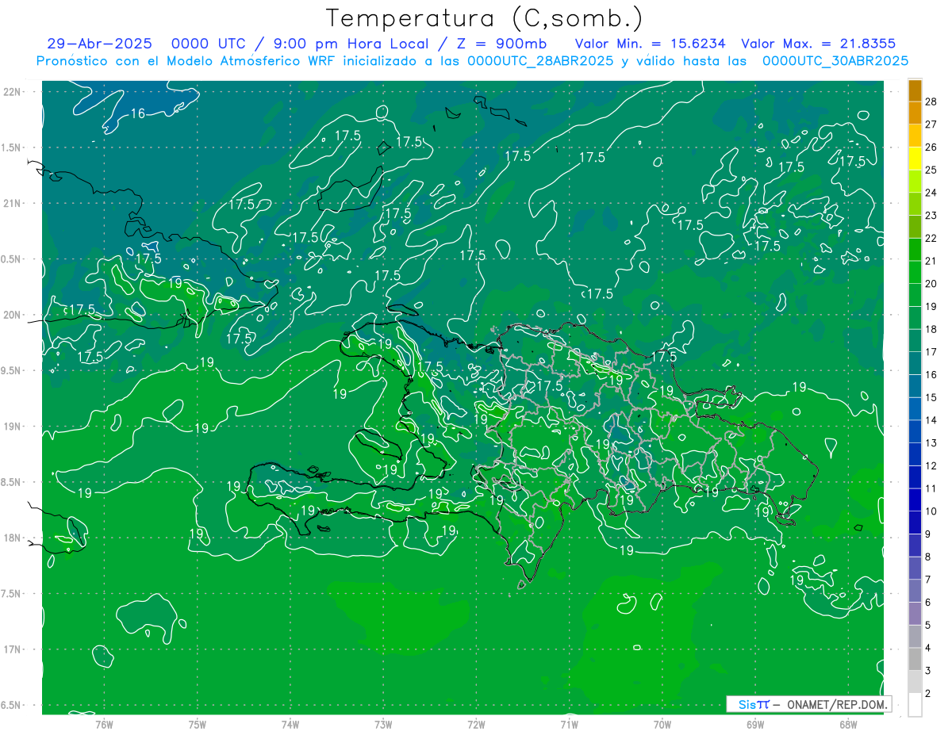Click the '71W' longitude axis label
This screenshot has height=735, width=952.
tap(569, 725)
